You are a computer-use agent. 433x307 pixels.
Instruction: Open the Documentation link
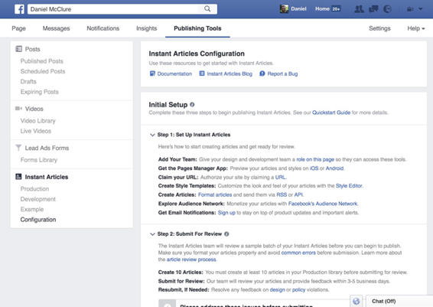pos(174,73)
